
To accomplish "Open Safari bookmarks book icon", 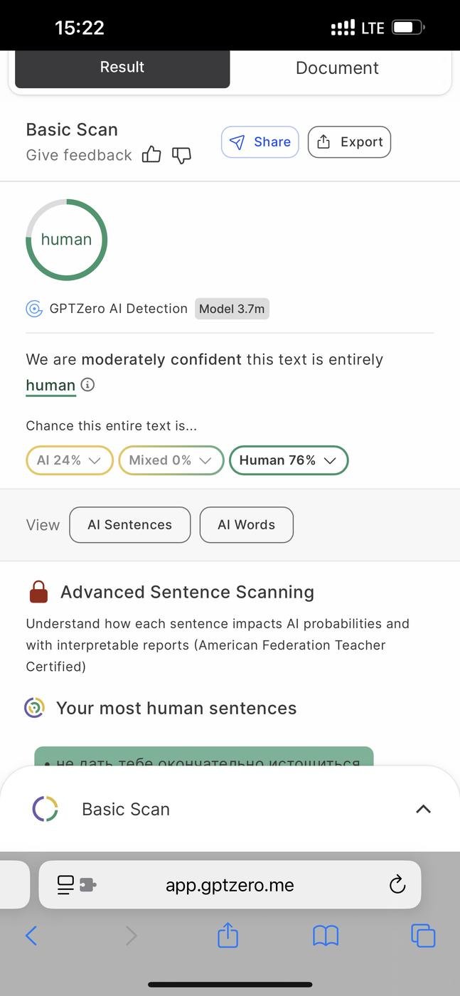I will pyautogui.click(x=326, y=935).
